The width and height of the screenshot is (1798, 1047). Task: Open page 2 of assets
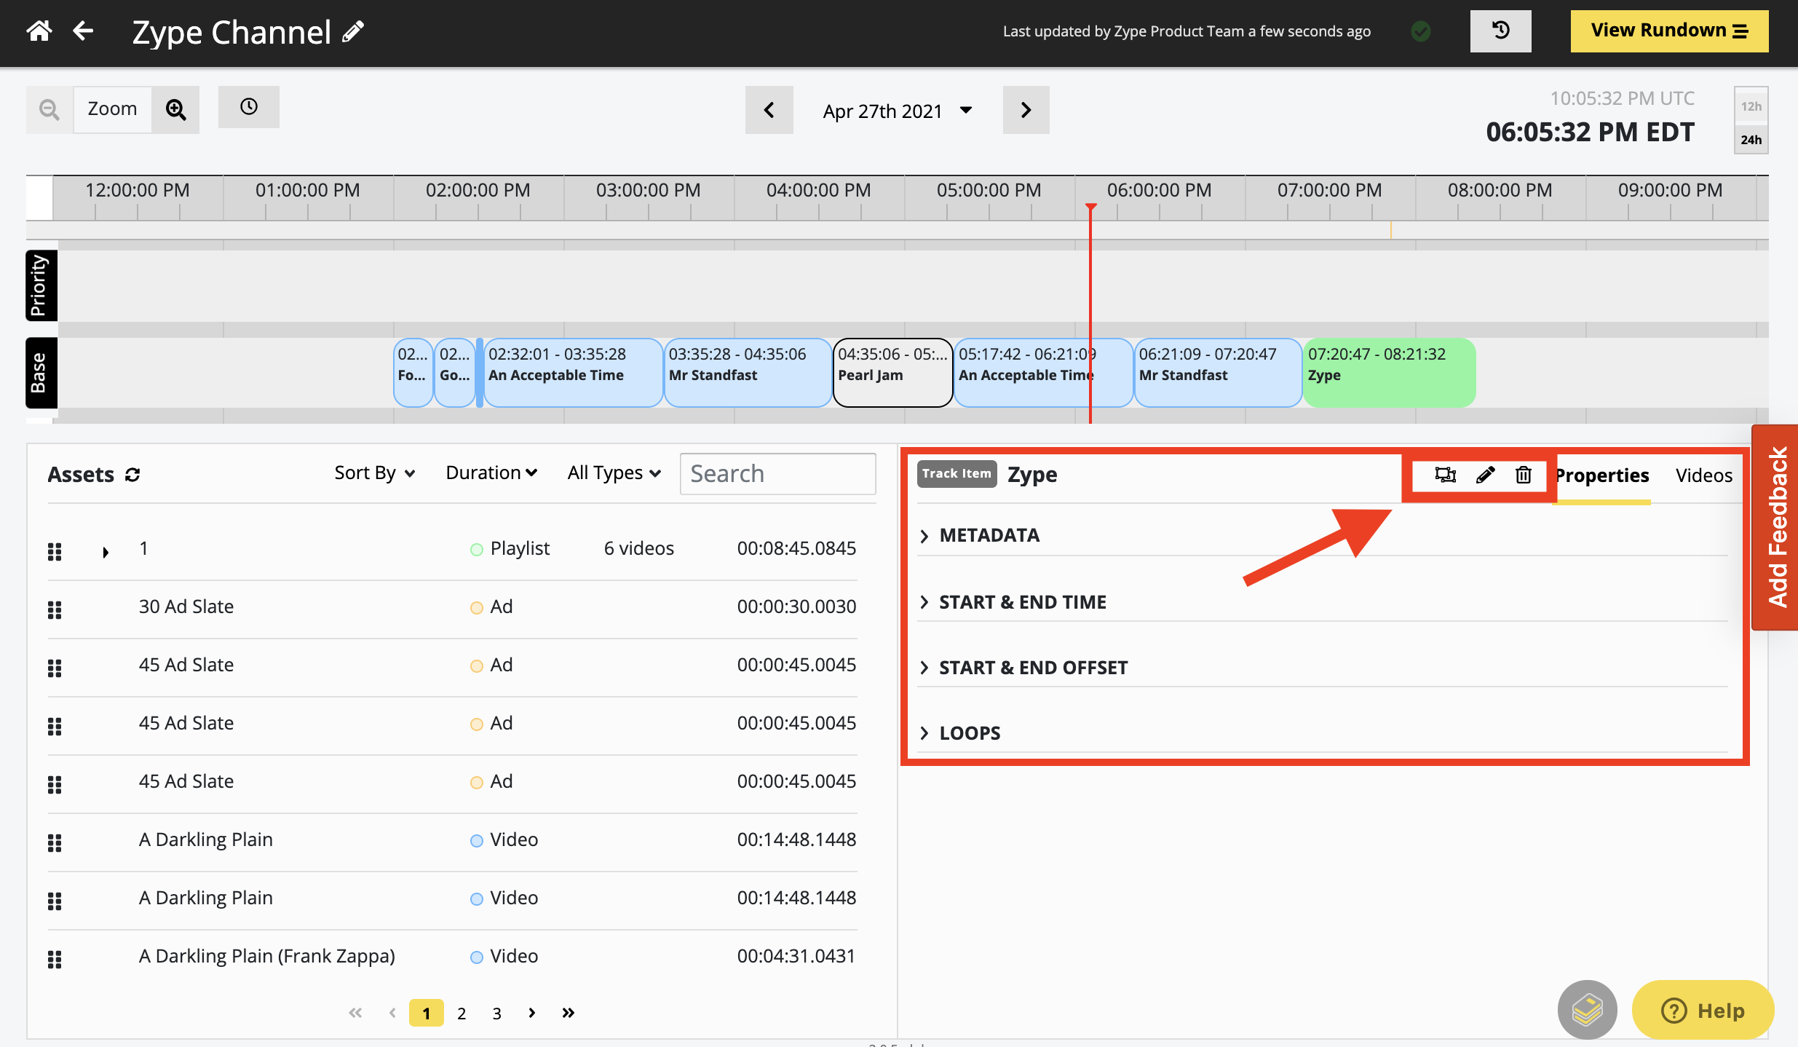462,1013
